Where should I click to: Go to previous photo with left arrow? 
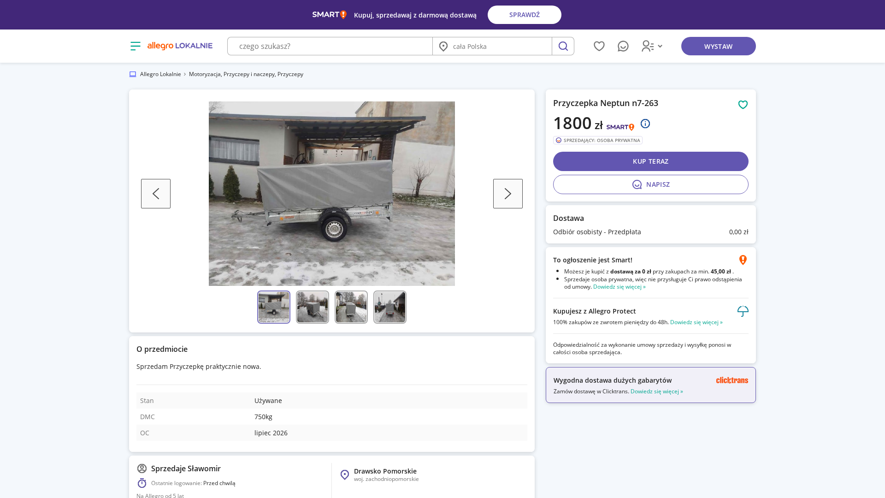(155, 193)
